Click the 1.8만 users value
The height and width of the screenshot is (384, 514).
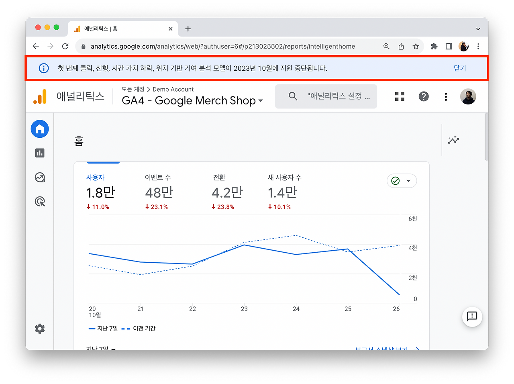click(101, 193)
